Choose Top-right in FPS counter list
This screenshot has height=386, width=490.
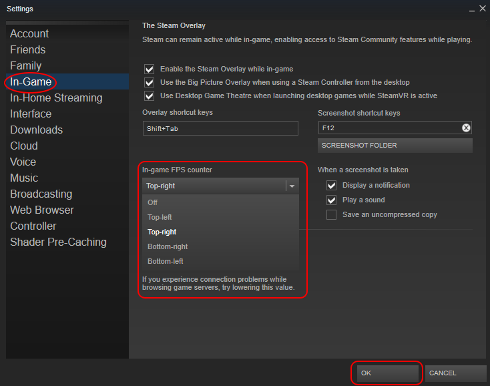click(x=220, y=232)
